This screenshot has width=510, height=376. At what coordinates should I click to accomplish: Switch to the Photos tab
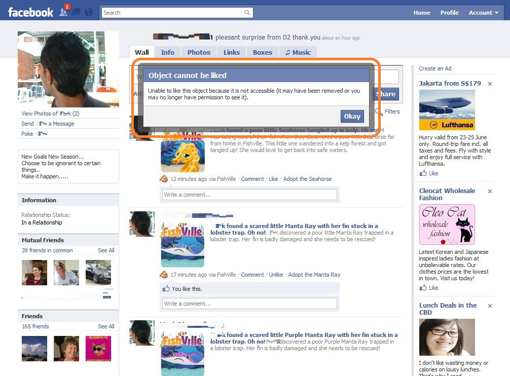(x=199, y=52)
